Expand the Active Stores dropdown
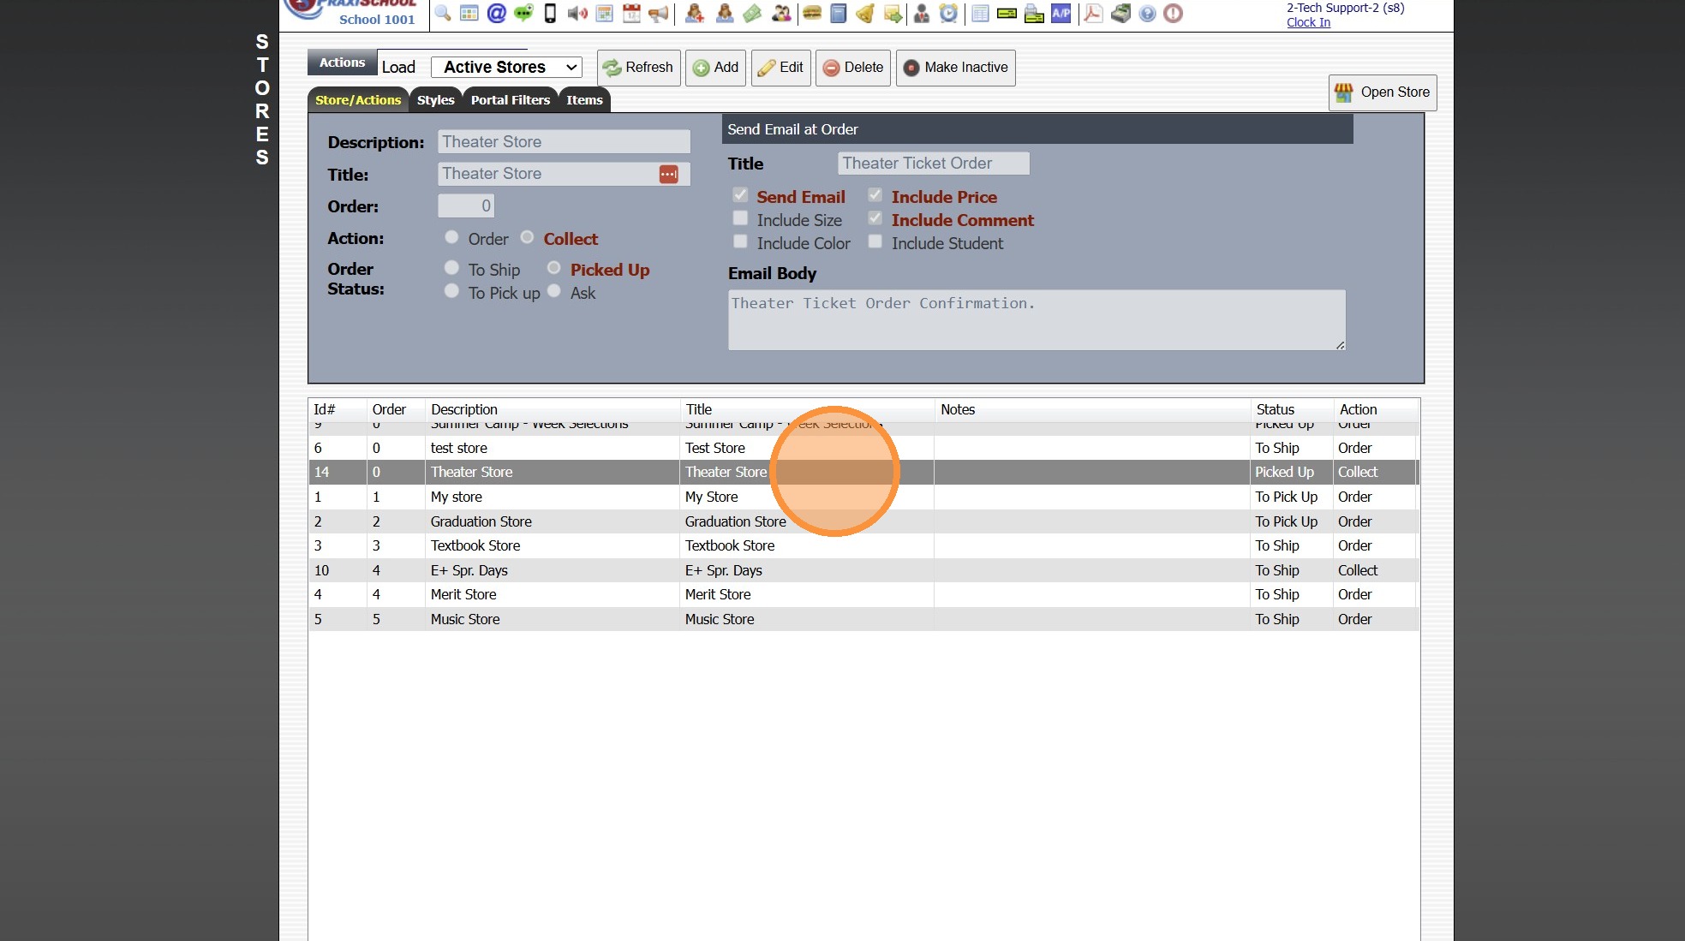This screenshot has width=1685, height=941. (x=507, y=67)
